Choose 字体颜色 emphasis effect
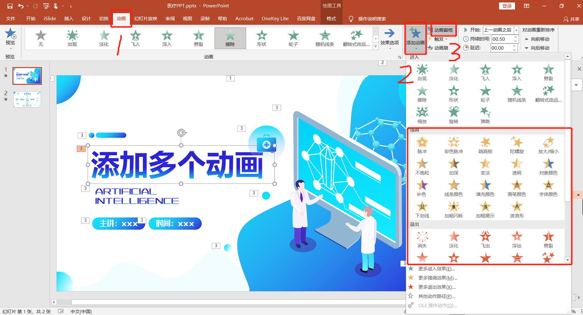Image resolution: width=583 pixels, height=315 pixels. pos(548,188)
